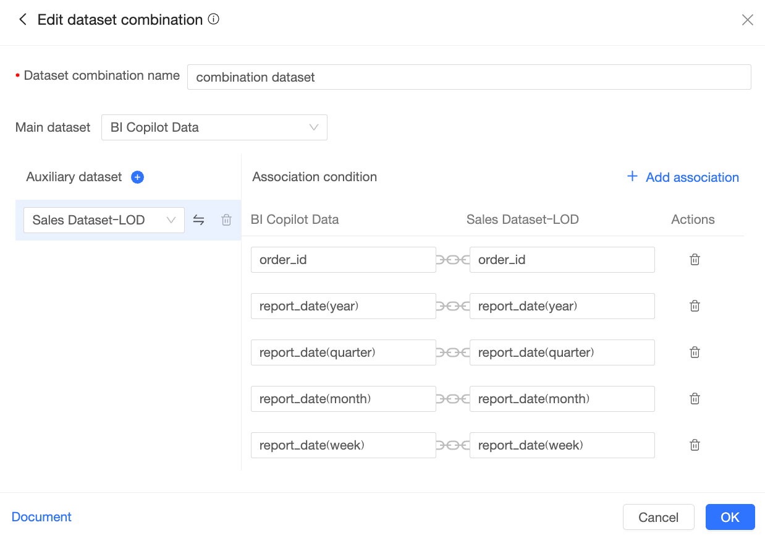Viewport: 765px width, 538px height.
Task: Delete the order_id association row
Action: click(695, 260)
